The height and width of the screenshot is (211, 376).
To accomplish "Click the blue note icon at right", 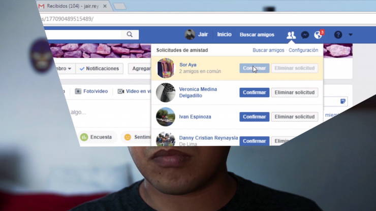I will click(343, 101).
